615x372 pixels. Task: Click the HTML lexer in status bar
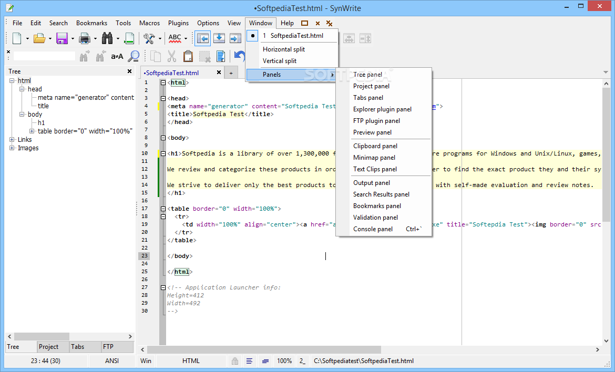(x=191, y=361)
